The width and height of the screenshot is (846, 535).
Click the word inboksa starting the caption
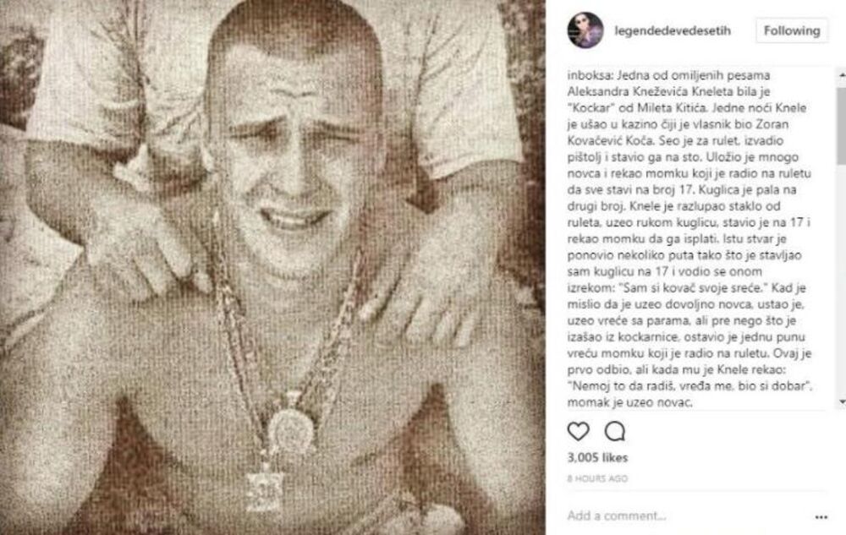point(590,75)
